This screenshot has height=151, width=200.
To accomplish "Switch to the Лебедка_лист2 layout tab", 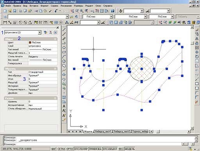I will click(122, 132).
